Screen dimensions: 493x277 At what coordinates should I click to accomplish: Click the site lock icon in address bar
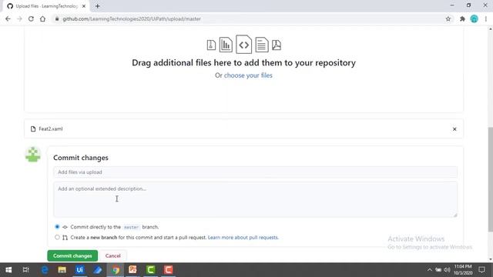pos(57,18)
